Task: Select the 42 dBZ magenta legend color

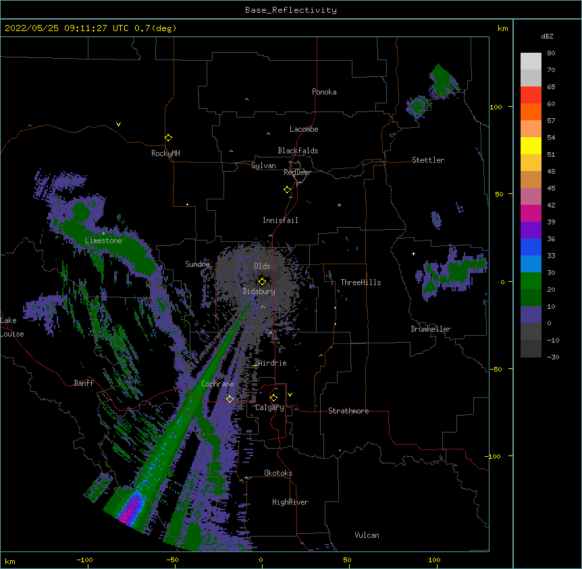Action: point(531,213)
